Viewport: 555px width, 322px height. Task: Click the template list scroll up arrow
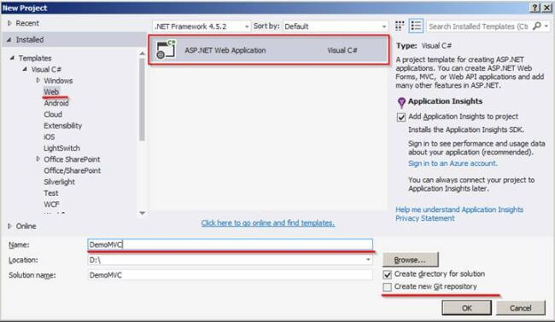142,54
